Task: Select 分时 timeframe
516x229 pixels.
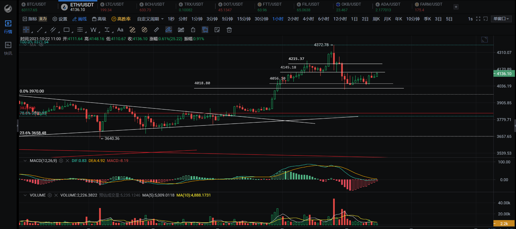Action: coord(183,19)
